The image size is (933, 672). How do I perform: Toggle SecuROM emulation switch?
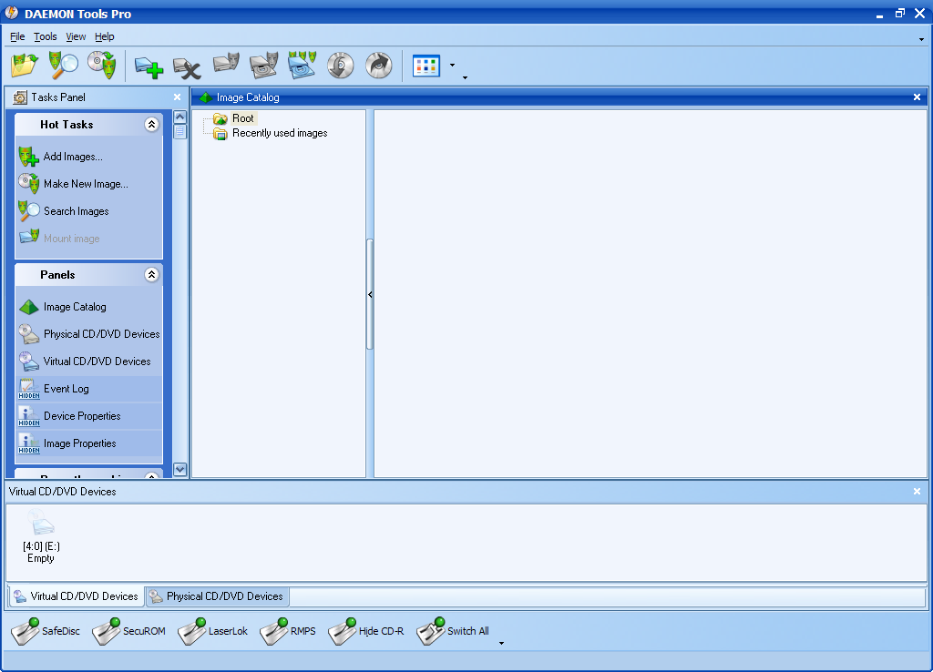(x=129, y=631)
